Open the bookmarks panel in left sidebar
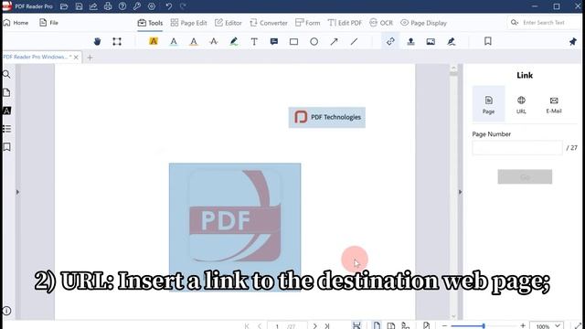This screenshot has height=329, width=585. click(x=6, y=147)
